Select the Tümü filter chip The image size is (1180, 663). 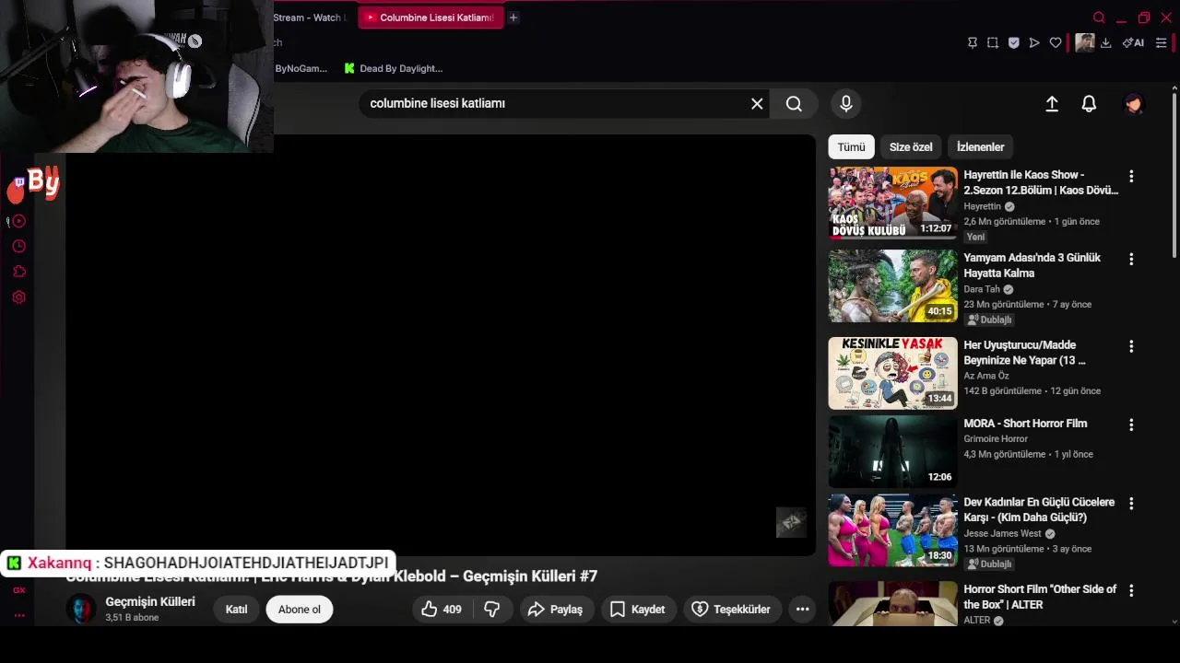tap(851, 147)
